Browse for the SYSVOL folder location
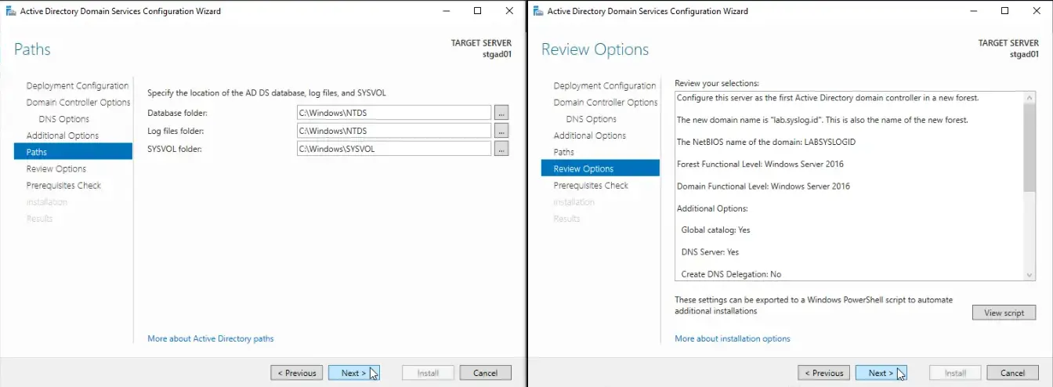This screenshot has height=387, width=1053. point(502,149)
